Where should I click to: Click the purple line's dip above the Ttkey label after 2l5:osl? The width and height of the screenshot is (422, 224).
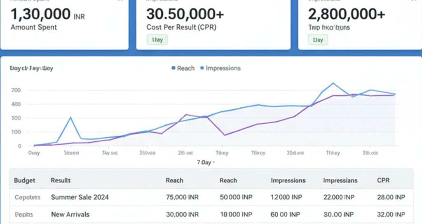pos(225,135)
